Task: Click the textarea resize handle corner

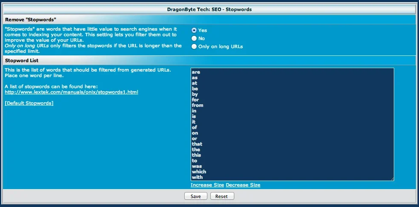Action: (x=392, y=179)
